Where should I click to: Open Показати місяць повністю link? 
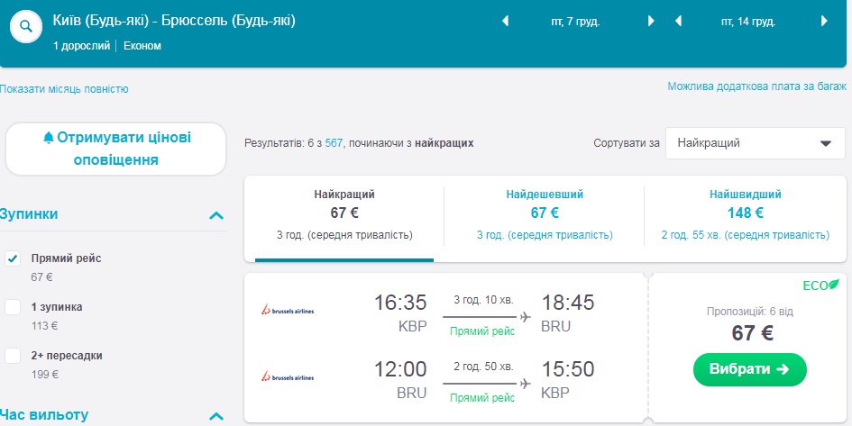[x=65, y=89]
